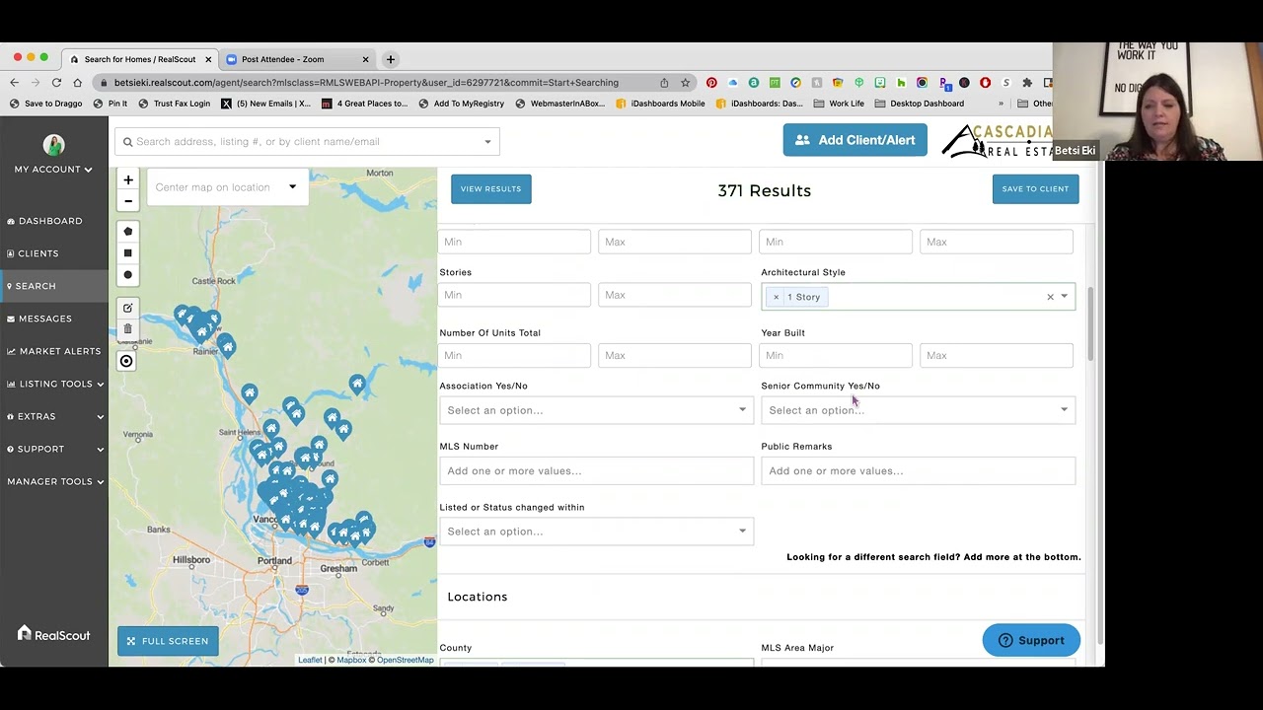Open My Account menu

(53, 170)
